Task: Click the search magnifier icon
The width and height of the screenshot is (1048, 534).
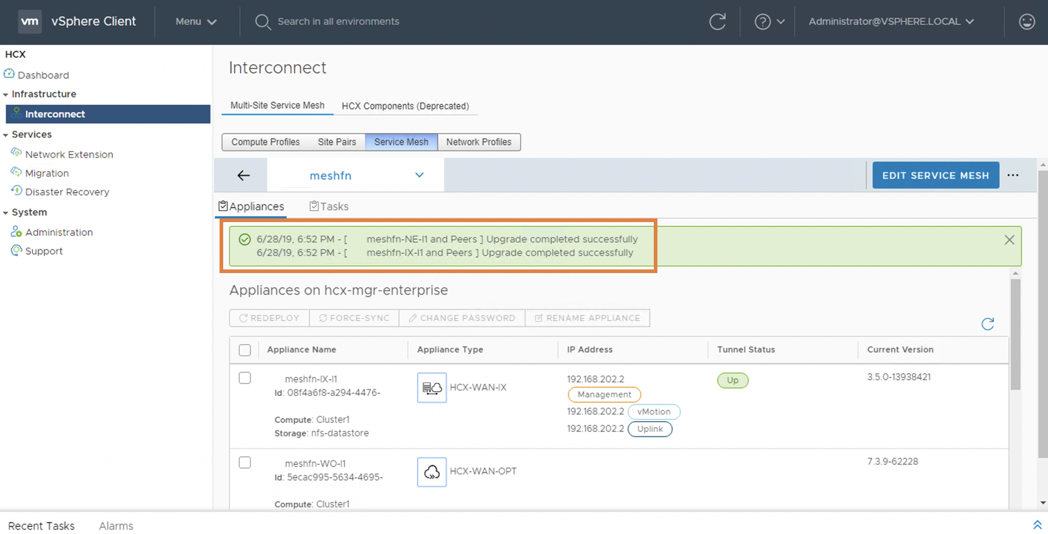Action: 263,22
